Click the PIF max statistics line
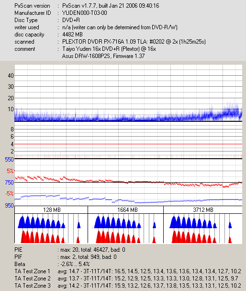Viewport: 246px width, 291px height. [89, 257]
